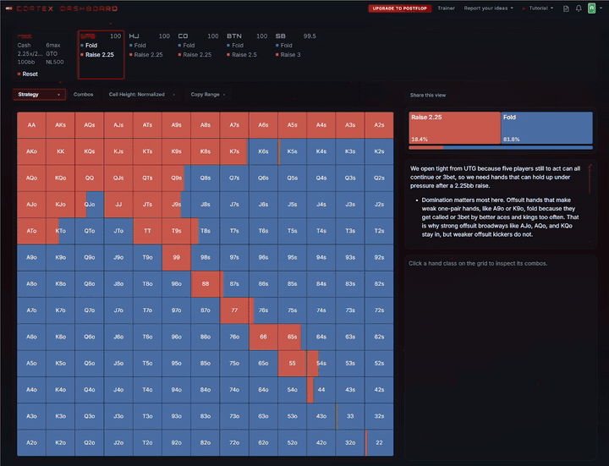The image size is (609, 466).
Task: Select the QJo hand cell
Action: [x=90, y=205]
